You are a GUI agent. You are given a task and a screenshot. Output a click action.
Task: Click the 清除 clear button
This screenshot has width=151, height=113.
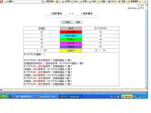tap(78, 22)
